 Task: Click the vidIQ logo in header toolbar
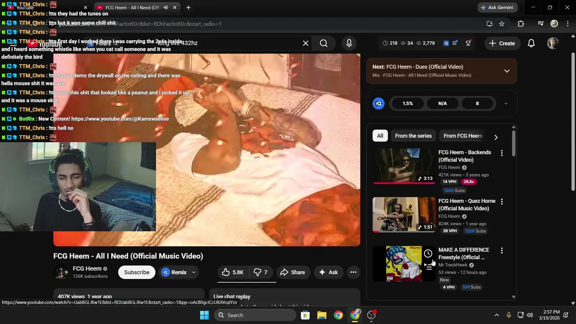pyautogui.click(x=446, y=43)
